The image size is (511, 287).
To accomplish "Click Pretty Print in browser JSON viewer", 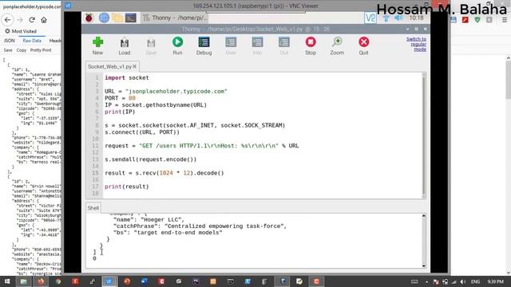I will 41,50.
